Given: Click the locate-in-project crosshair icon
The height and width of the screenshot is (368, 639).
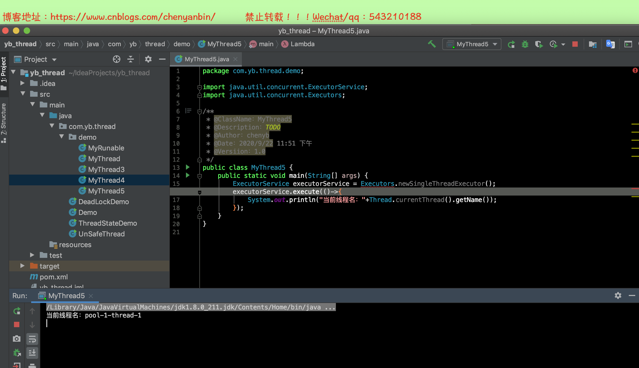Looking at the screenshot, I should [x=117, y=59].
